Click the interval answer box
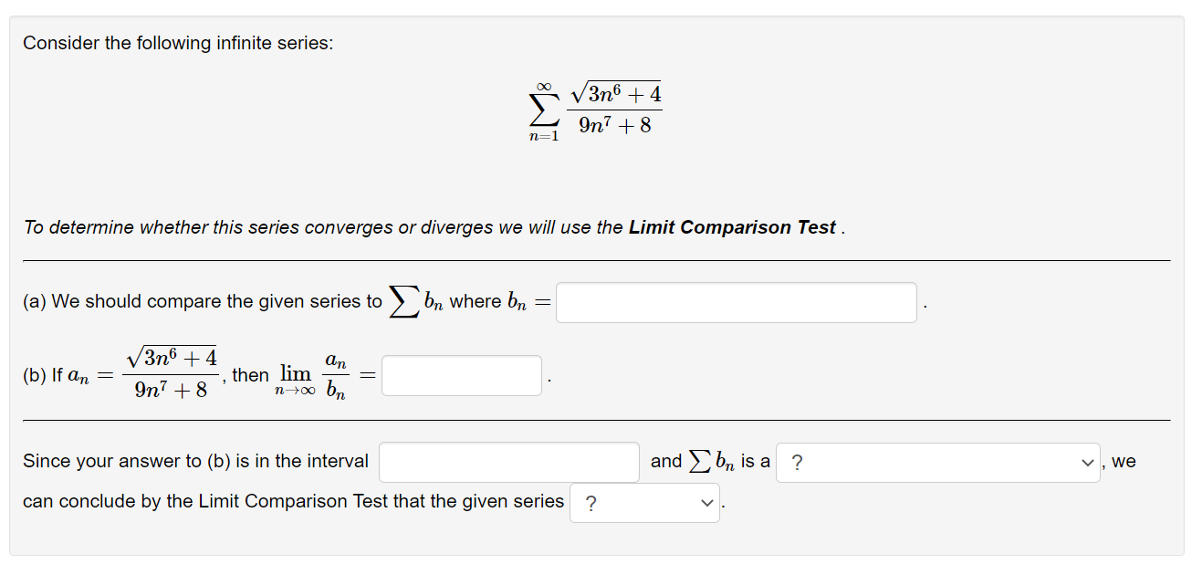The width and height of the screenshot is (1192, 575). (x=508, y=462)
